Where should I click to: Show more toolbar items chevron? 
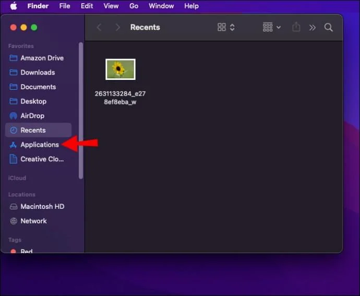coord(312,28)
